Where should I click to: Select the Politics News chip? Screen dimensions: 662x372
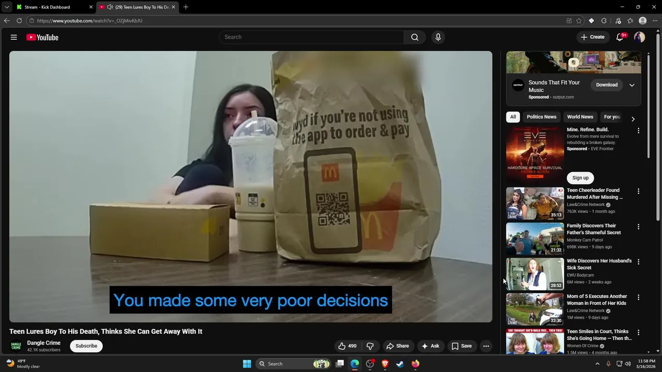click(541, 117)
